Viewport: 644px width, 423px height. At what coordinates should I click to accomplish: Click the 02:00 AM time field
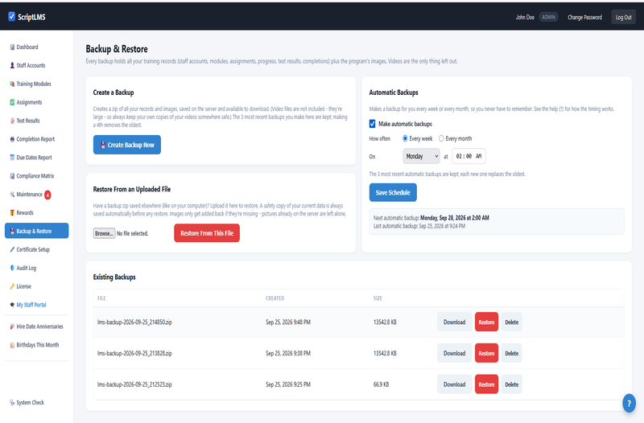coord(469,156)
